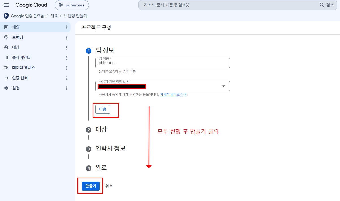Click the Google 인증 플랫폼 shield icon
This screenshot has width=340, height=201.
(6, 16)
